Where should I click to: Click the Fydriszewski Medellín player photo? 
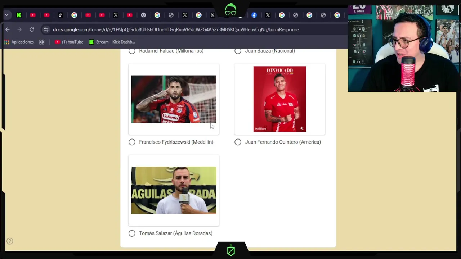[x=174, y=99]
